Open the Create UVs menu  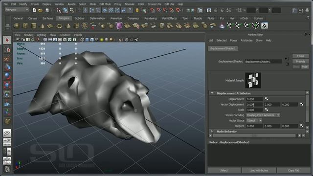[155, 4]
